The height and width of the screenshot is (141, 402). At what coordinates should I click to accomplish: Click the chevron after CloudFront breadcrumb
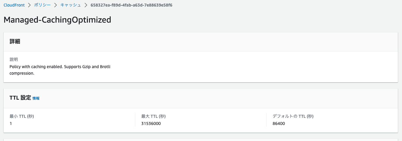pyautogui.click(x=29, y=5)
